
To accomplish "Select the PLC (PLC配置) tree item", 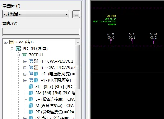I will click(x=35, y=49).
